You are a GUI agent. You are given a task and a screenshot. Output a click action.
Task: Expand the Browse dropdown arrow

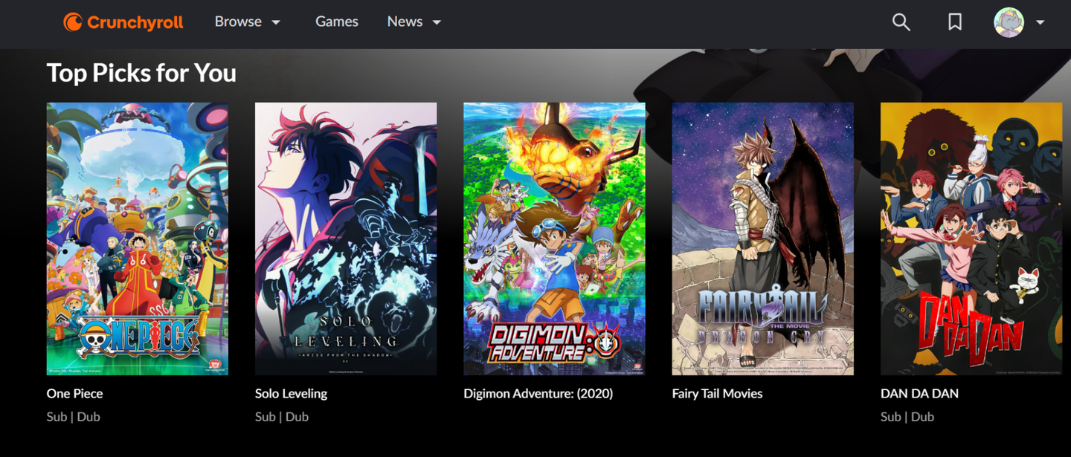pyautogui.click(x=276, y=22)
